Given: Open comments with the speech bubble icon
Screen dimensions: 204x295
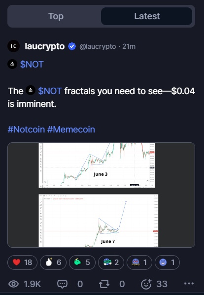Looking at the screenshot, I should [x=62, y=284].
